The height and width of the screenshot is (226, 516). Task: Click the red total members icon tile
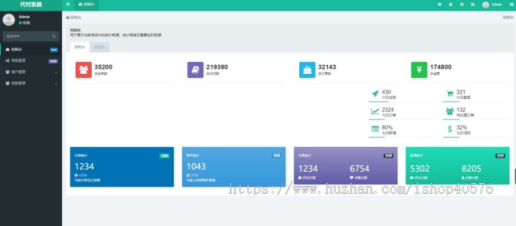coord(84,70)
